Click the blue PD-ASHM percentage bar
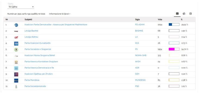This screenshot has height=99, width=204. 174,25
